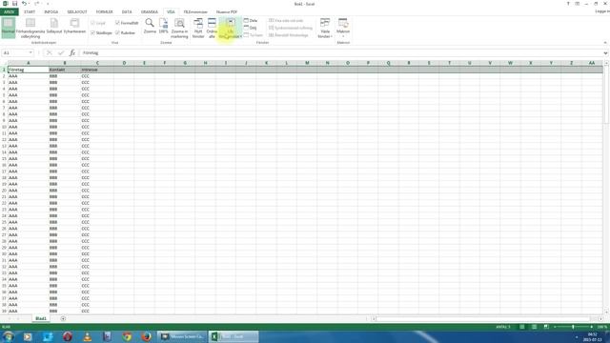Open Förhandsgranska sidbrytning view
This screenshot has height=343, width=610.
point(30,28)
